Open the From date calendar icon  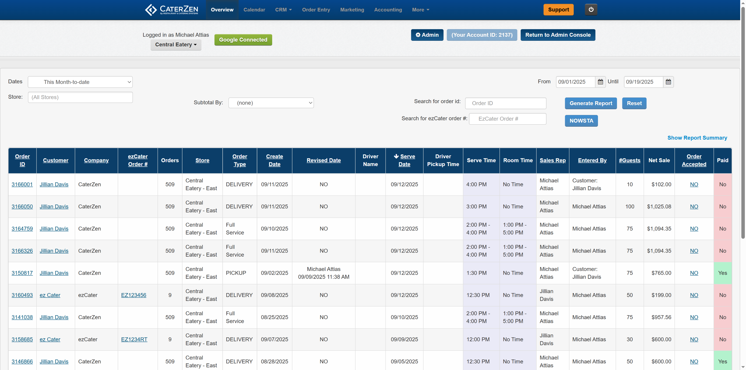(x=600, y=82)
